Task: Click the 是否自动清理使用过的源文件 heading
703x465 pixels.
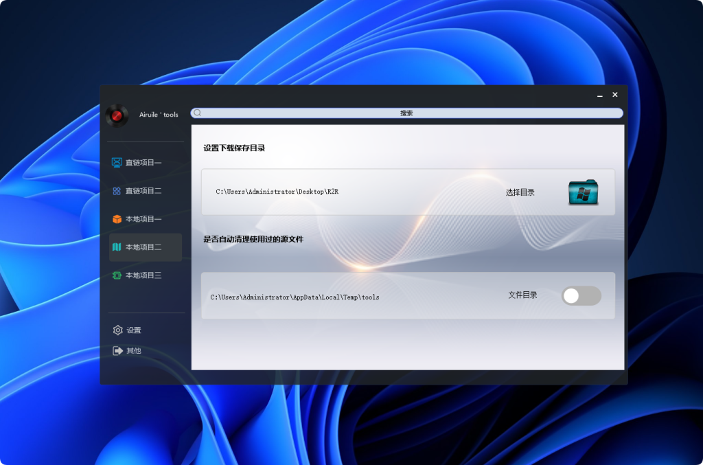Action: pyautogui.click(x=253, y=239)
